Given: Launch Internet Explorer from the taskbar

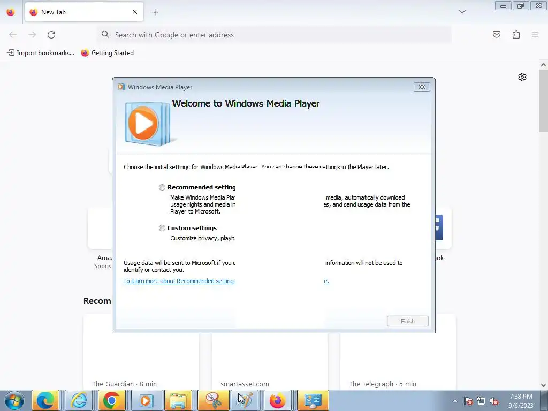Looking at the screenshot, I should tap(79, 400).
